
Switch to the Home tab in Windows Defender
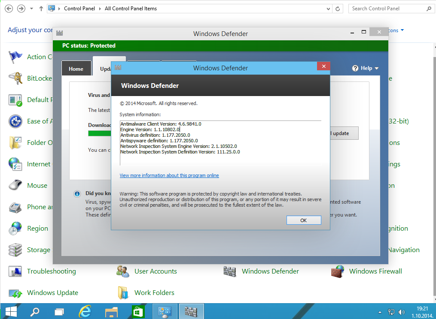(x=76, y=69)
